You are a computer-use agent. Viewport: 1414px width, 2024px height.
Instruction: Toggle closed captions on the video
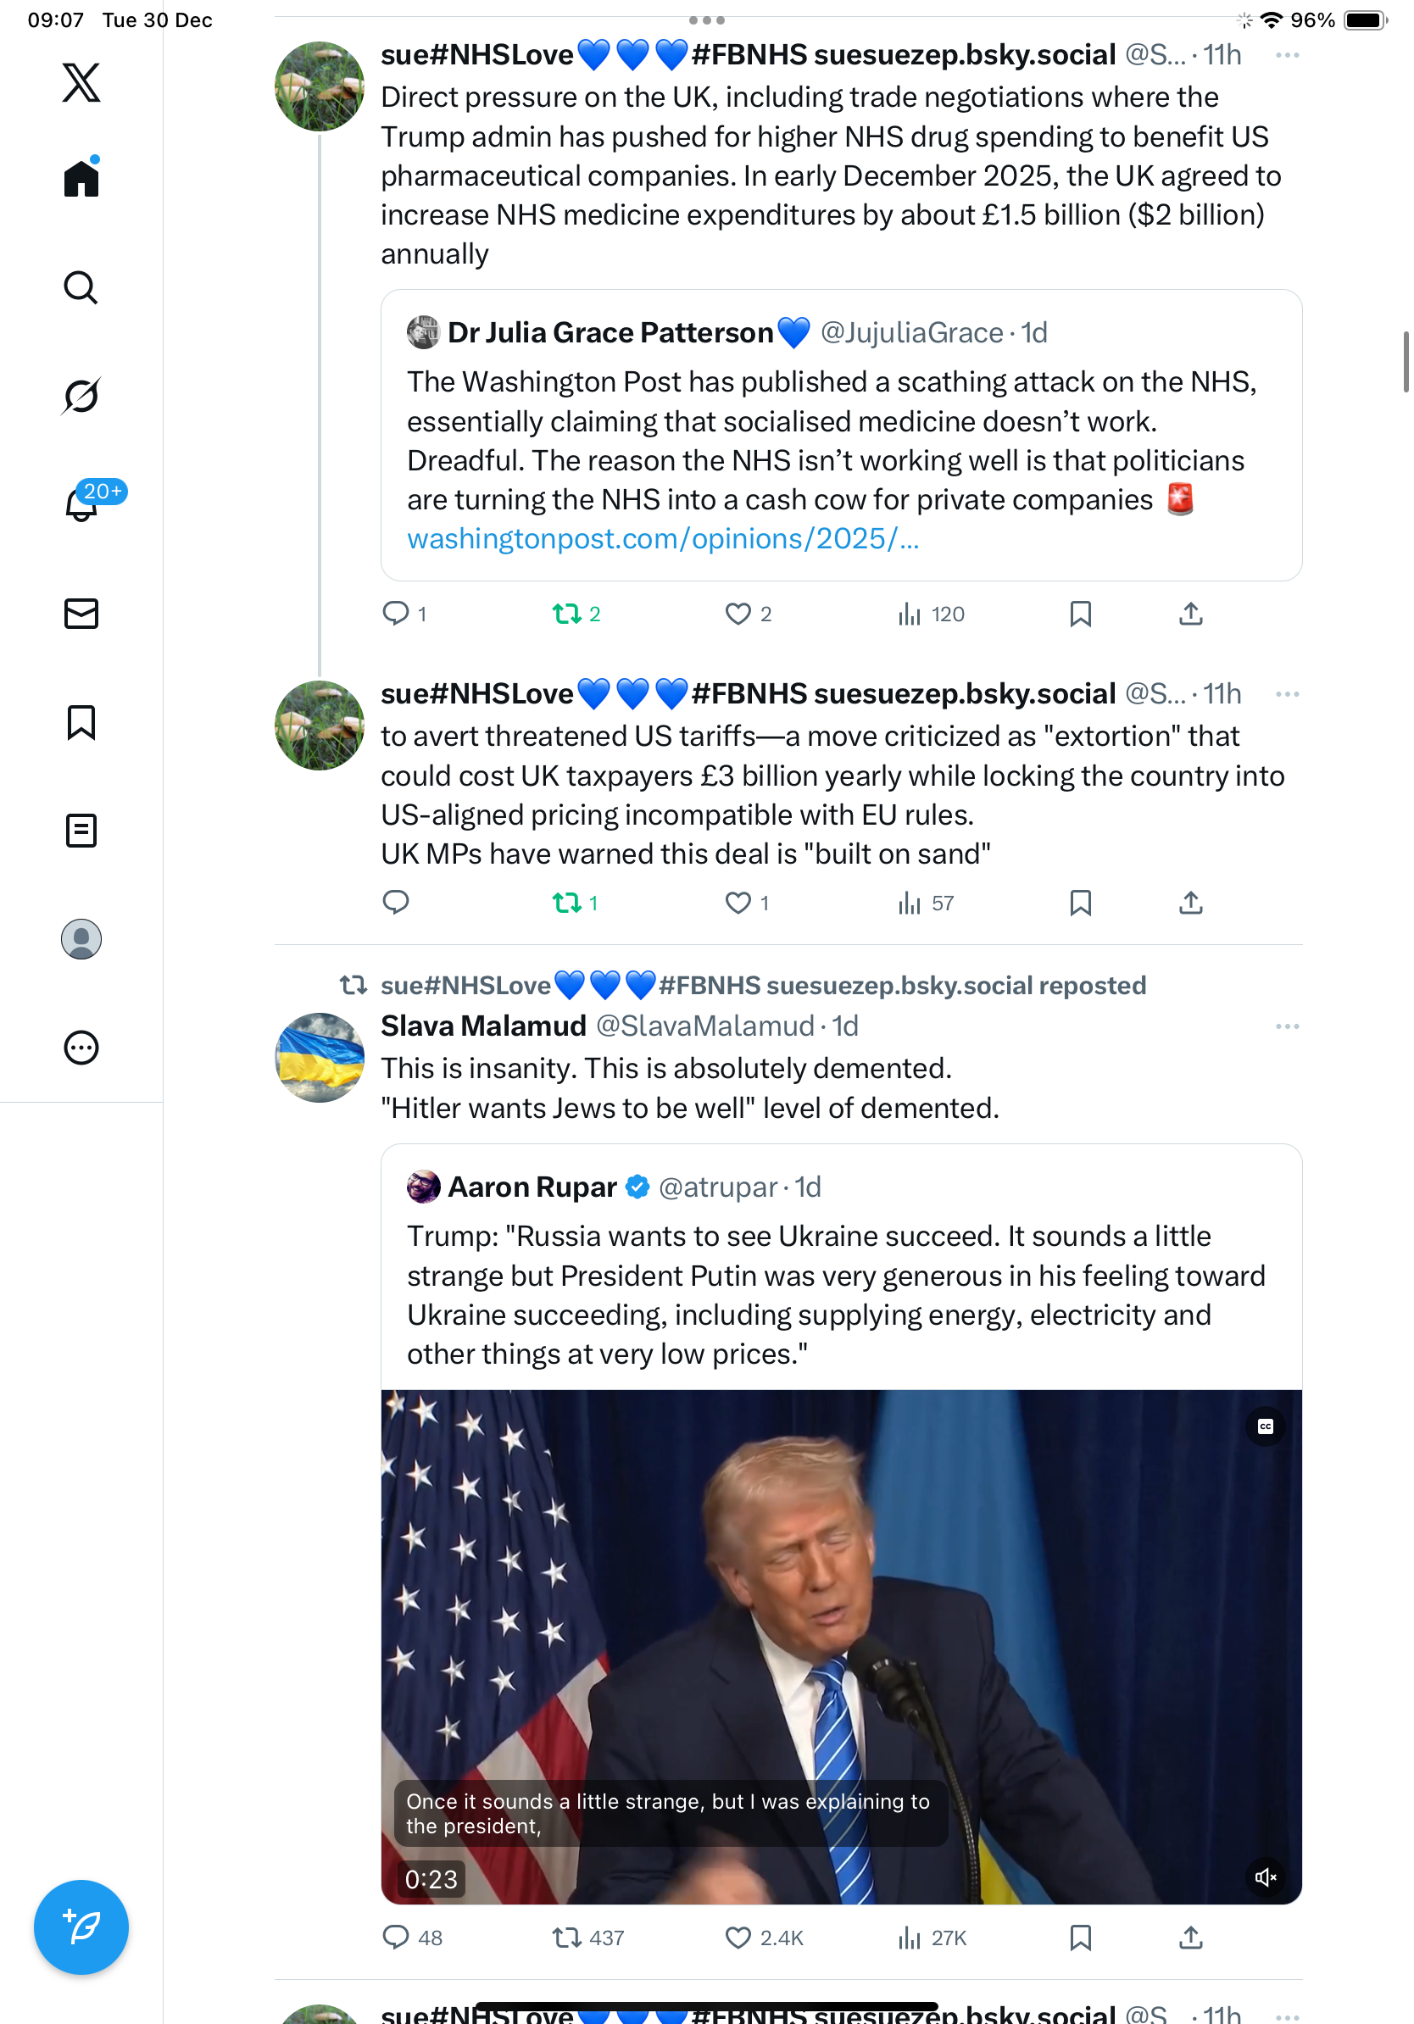[1265, 1426]
